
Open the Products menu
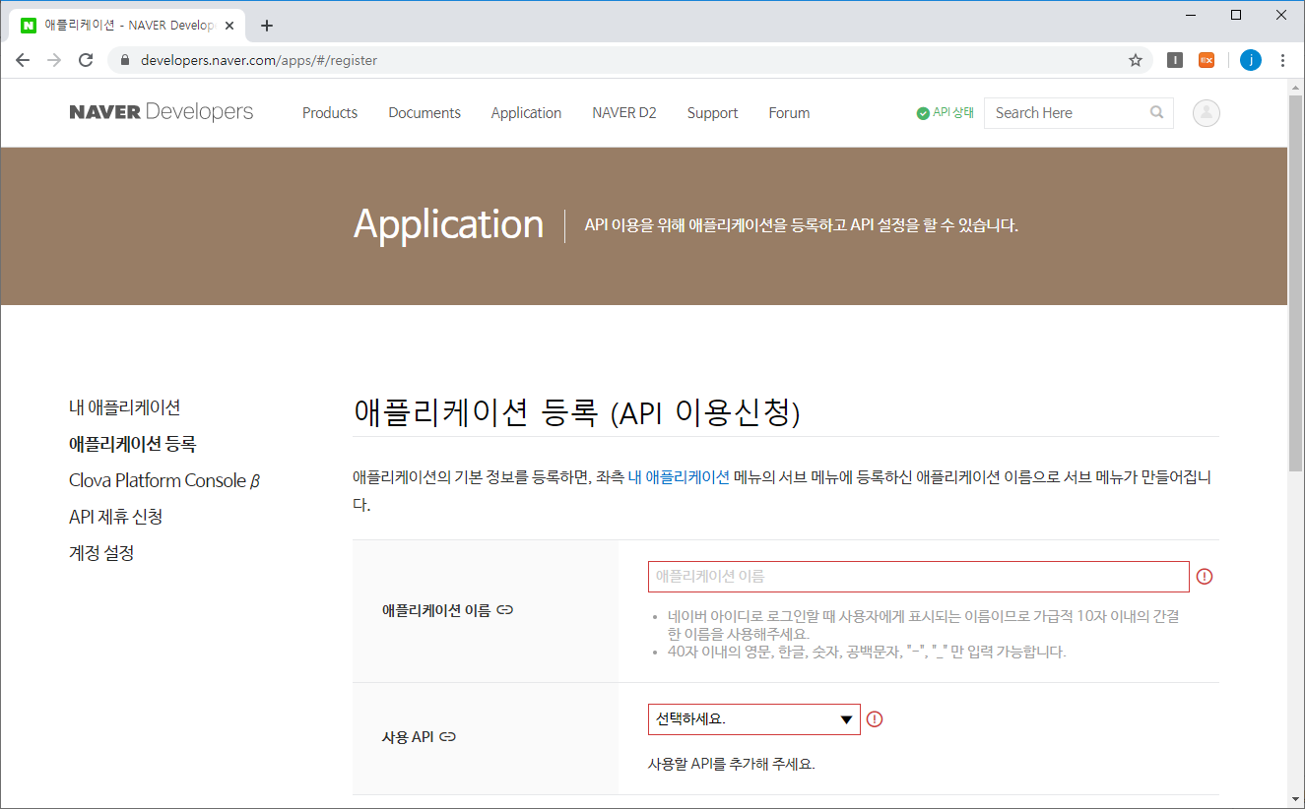330,113
